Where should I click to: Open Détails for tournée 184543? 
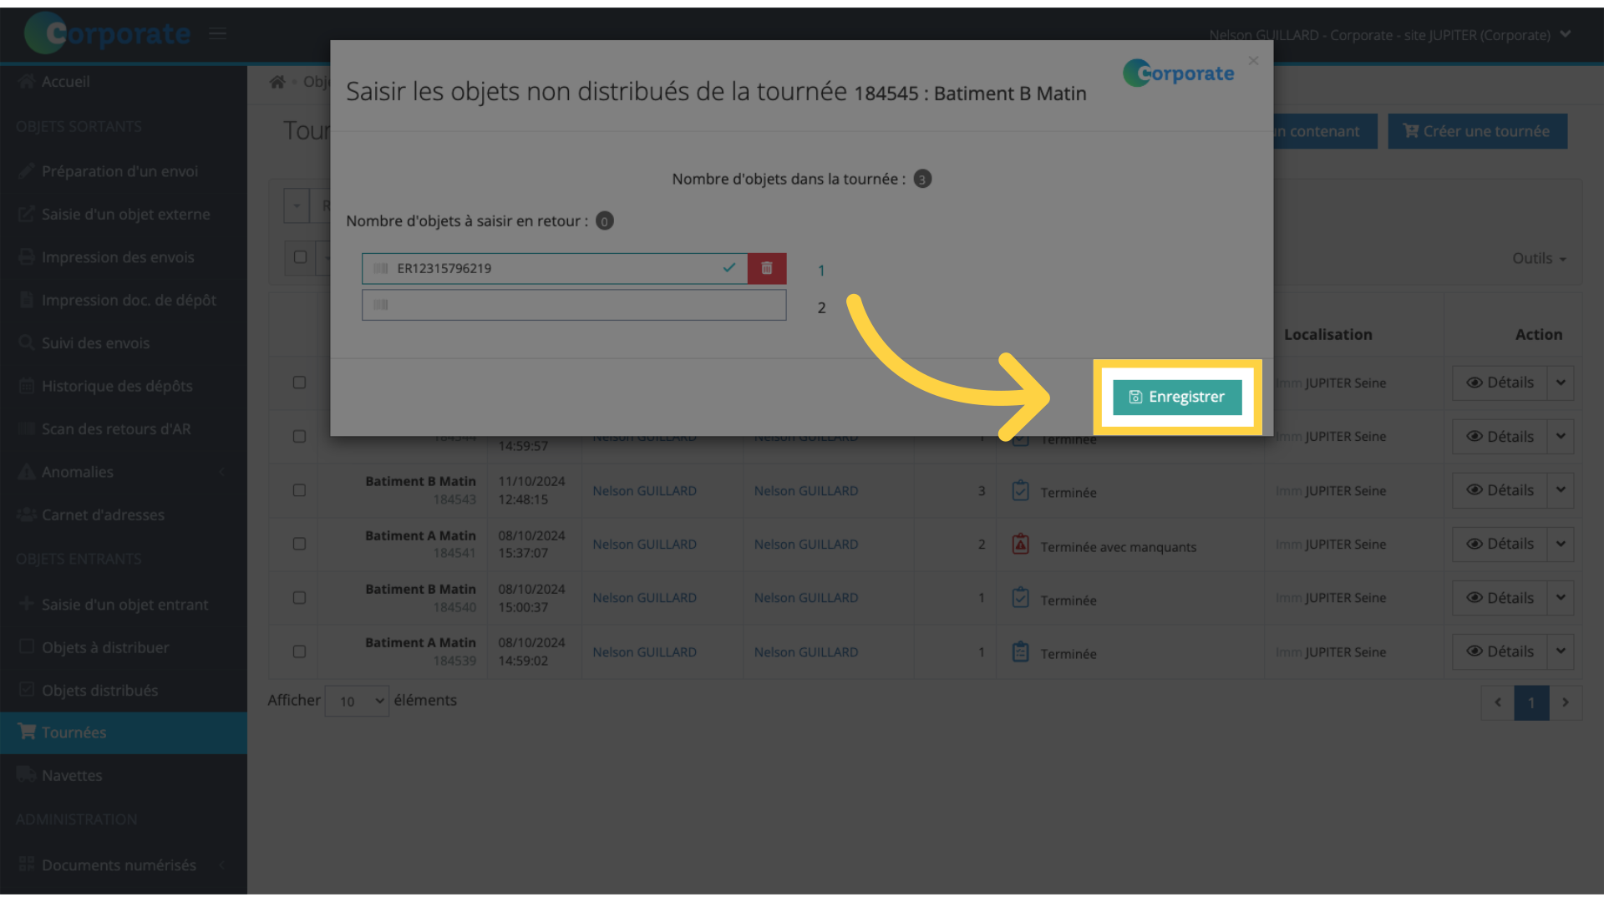tap(1500, 490)
